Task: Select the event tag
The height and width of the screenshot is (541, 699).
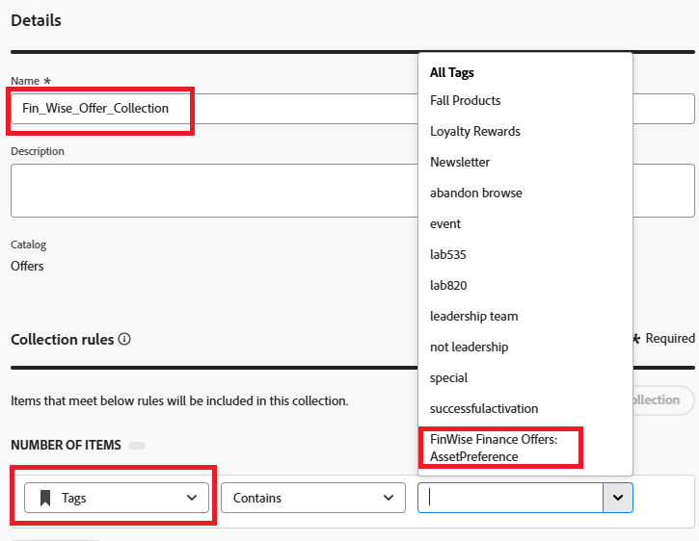Action: (445, 223)
